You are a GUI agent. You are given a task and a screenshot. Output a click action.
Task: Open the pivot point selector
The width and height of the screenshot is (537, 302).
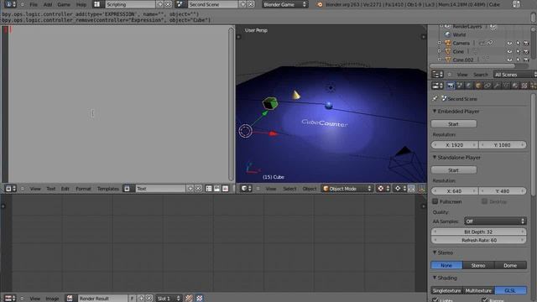(400, 189)
